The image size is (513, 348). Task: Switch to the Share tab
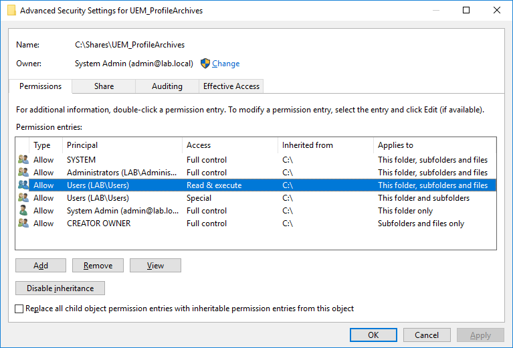[104, 86]
